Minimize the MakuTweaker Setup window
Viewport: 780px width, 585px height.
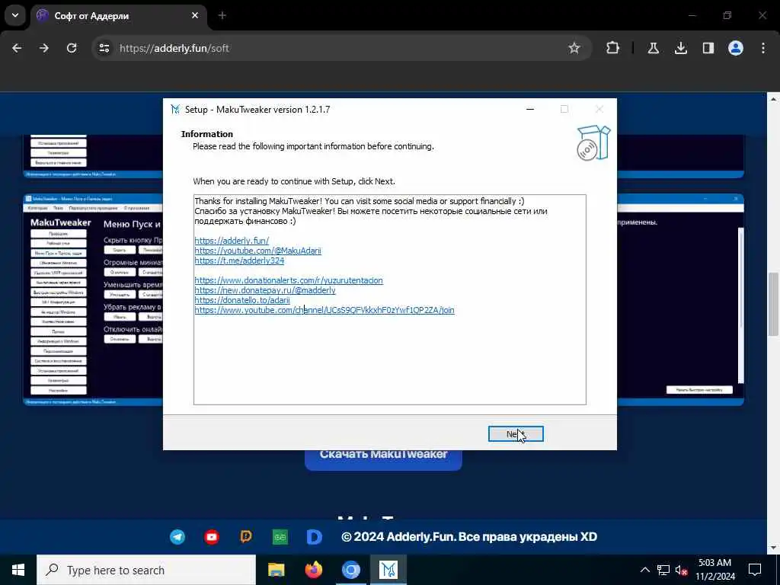[x=530, y=110]
